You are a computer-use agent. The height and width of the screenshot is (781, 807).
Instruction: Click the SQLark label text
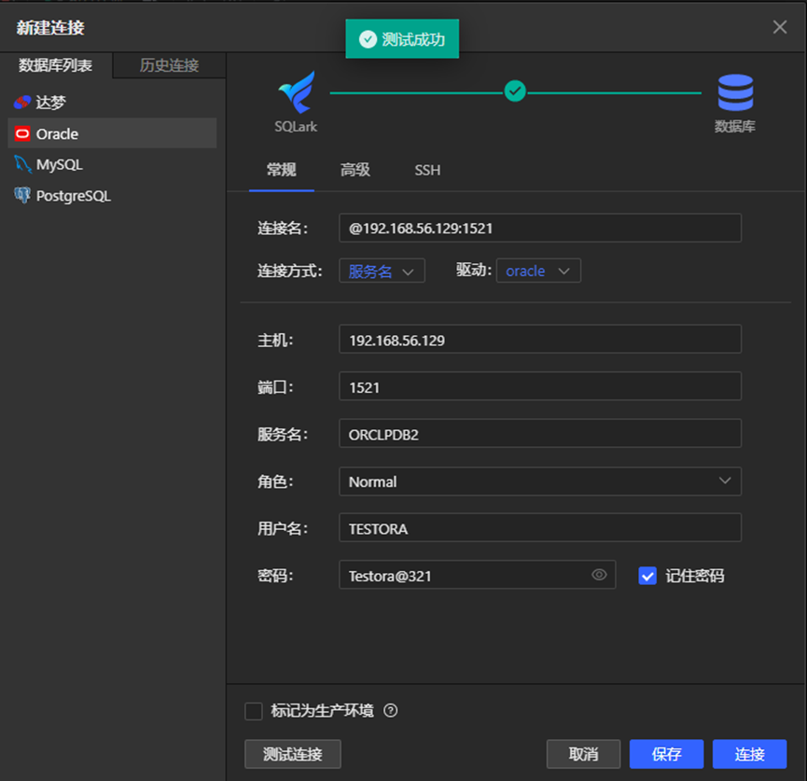tap(296, 127)
